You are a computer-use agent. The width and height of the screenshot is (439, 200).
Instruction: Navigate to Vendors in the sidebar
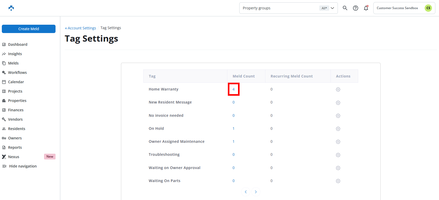pos(15,119)
